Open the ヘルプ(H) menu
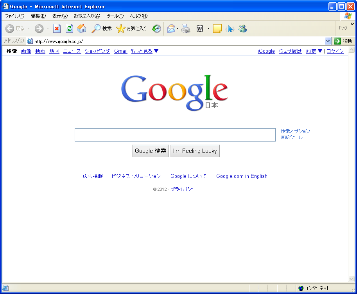This screenshot has height=294, width=357. 139,16
